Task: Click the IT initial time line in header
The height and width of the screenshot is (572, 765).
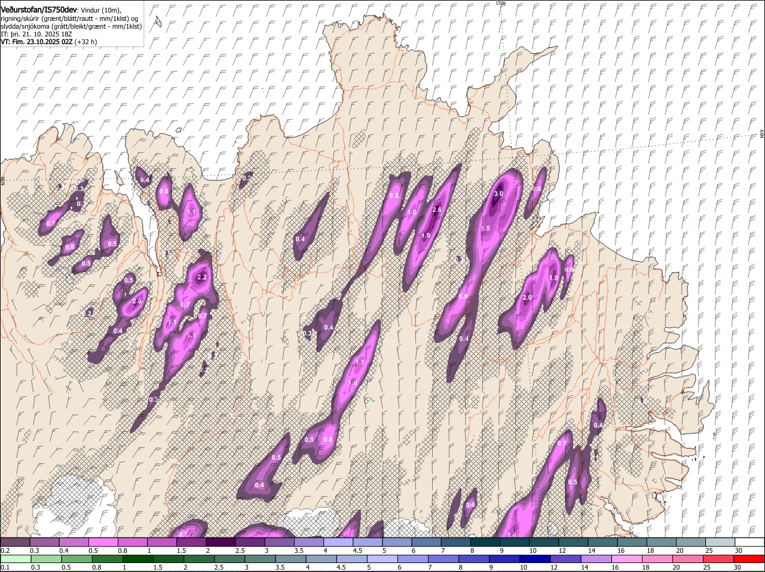Action: pos(37,34)
